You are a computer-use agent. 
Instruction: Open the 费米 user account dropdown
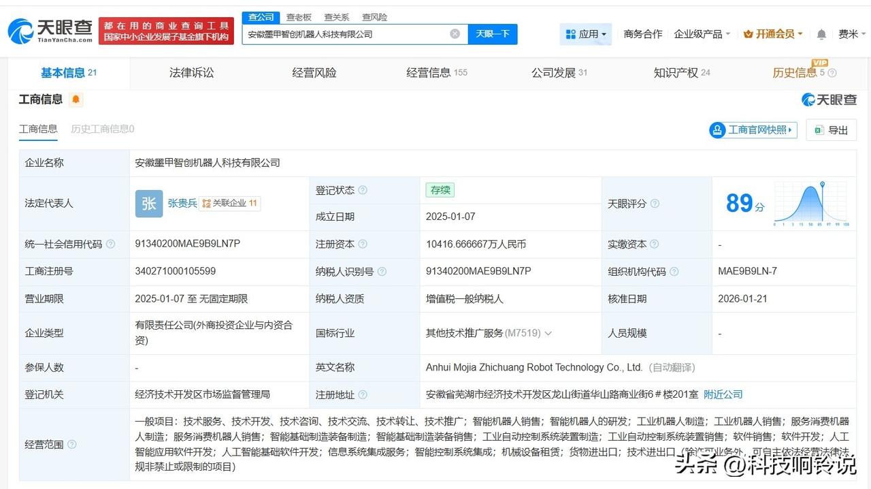851,34
